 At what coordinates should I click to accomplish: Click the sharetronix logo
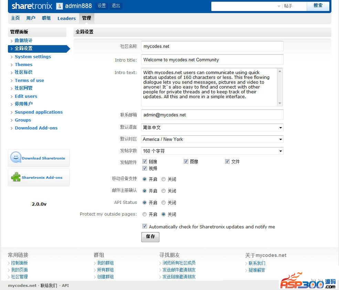pos(32,6)
